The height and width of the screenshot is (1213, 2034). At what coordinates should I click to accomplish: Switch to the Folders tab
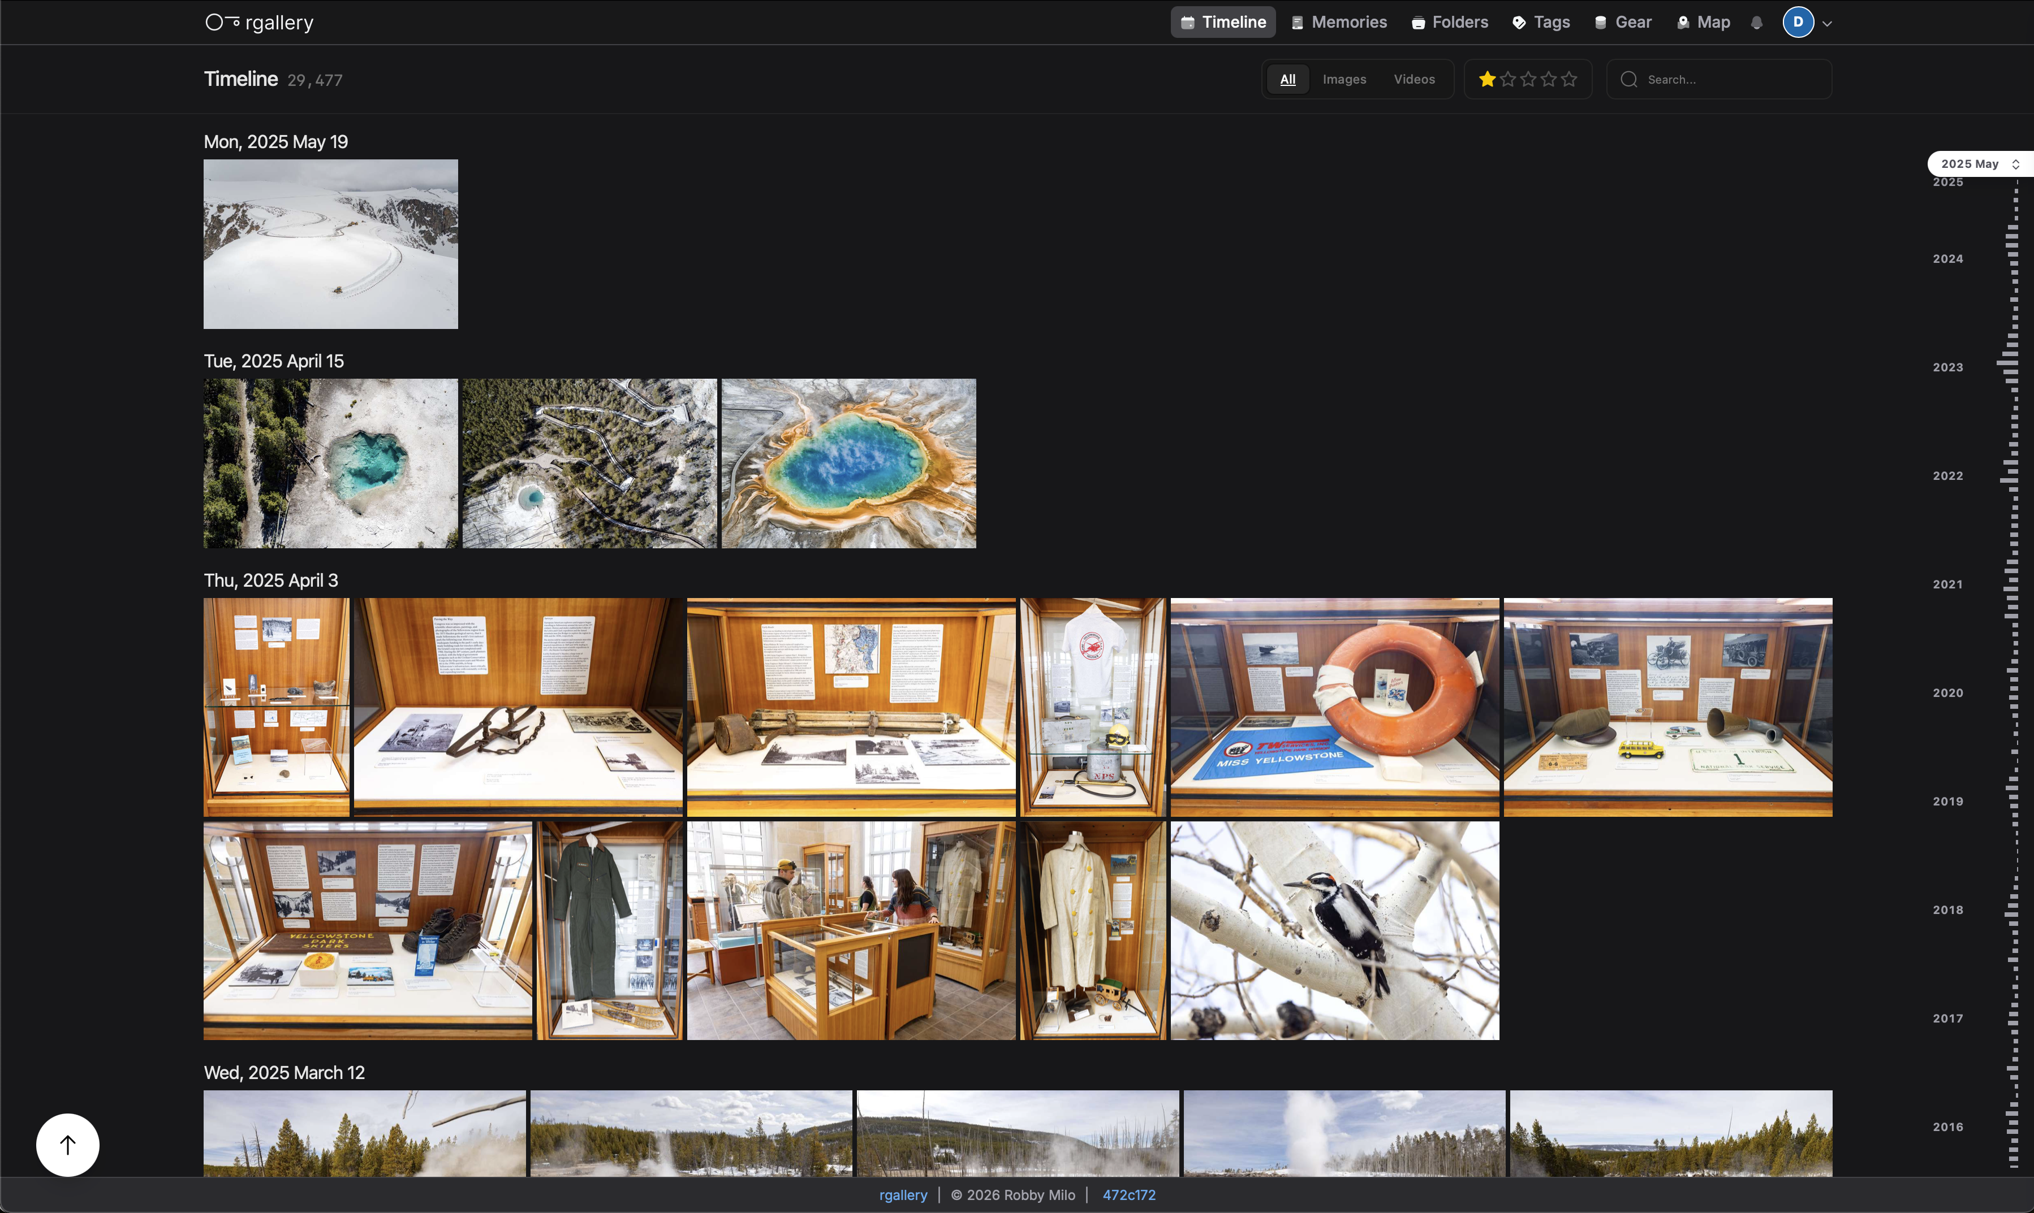click(x=1450, y=22)
